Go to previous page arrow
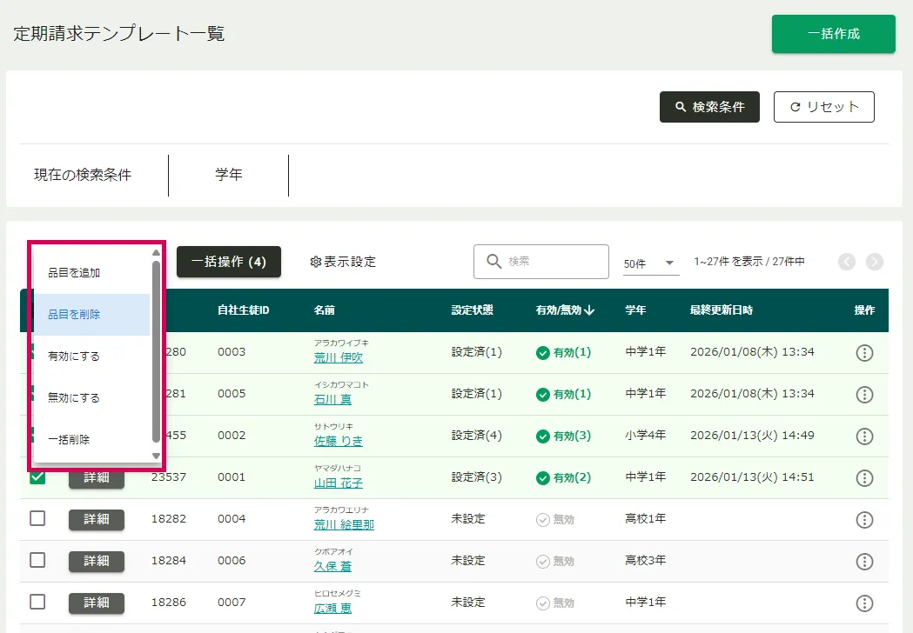This screenshot has width=913, height=633. tap(847, 262)
